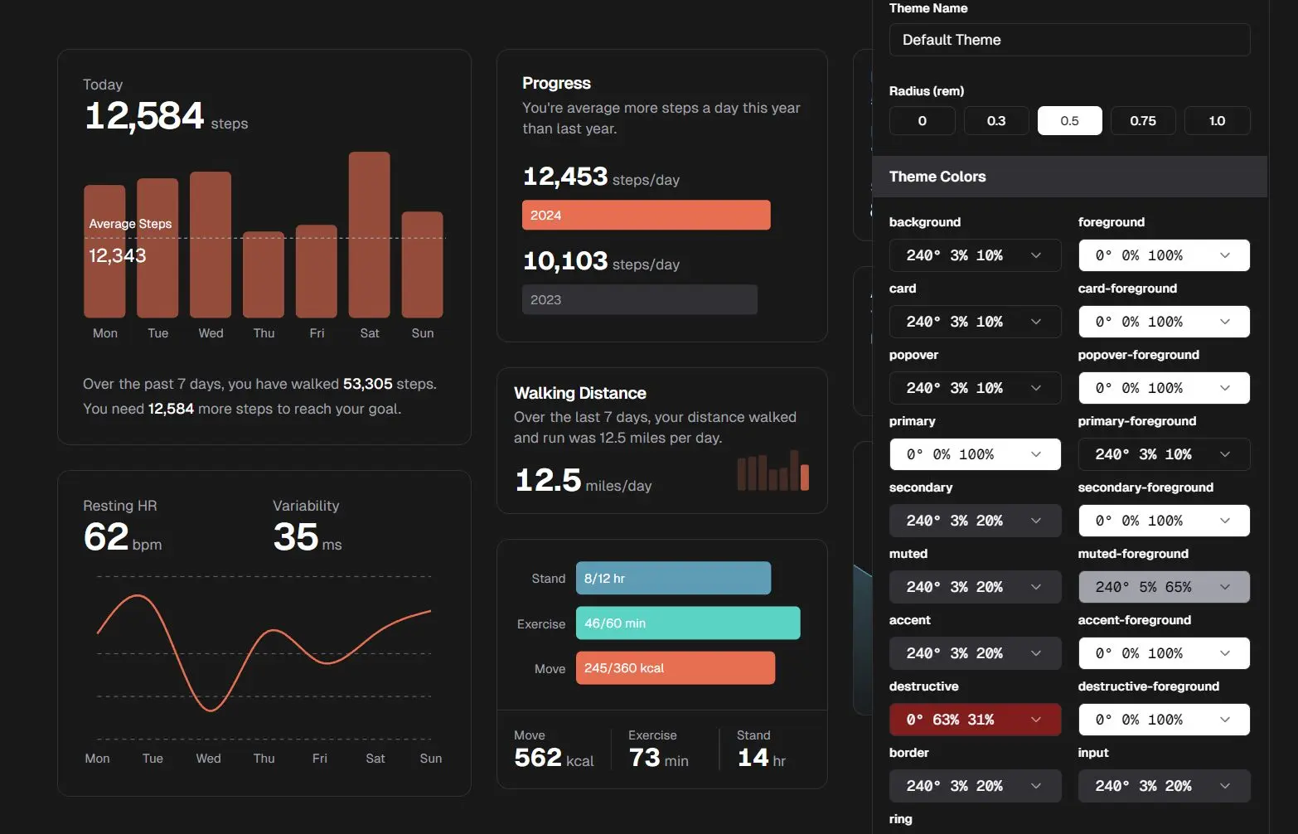
Task: Open the primary color dropdown
Action: coord(975,453)
